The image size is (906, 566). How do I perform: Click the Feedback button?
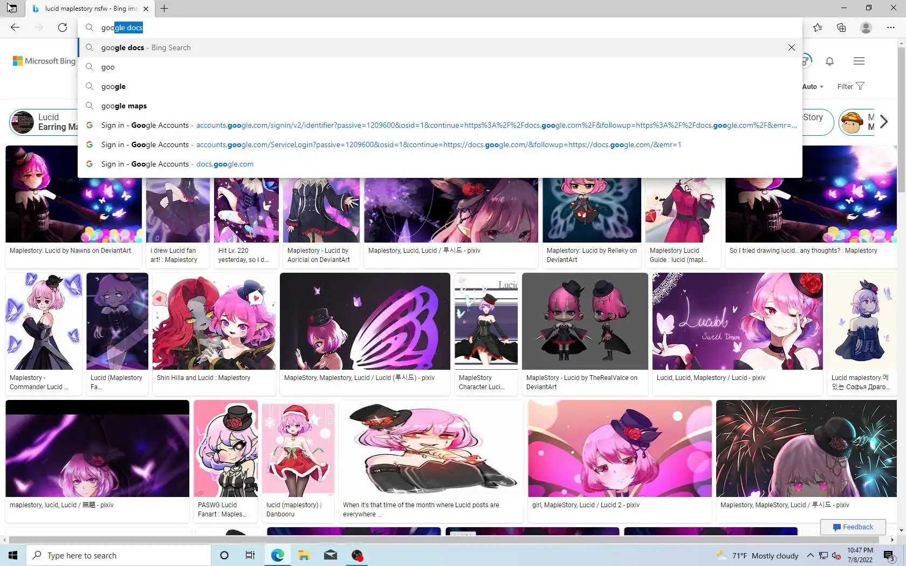pos(853,527)
